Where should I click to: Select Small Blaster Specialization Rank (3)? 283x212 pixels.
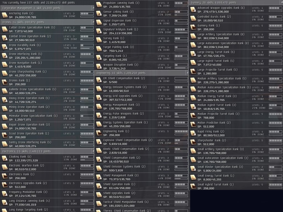(236, 169)
